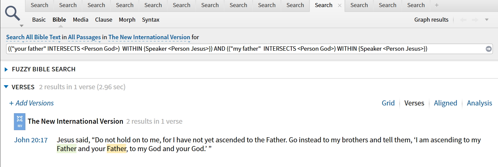Close the active Search tab

(x=340, y=5)
